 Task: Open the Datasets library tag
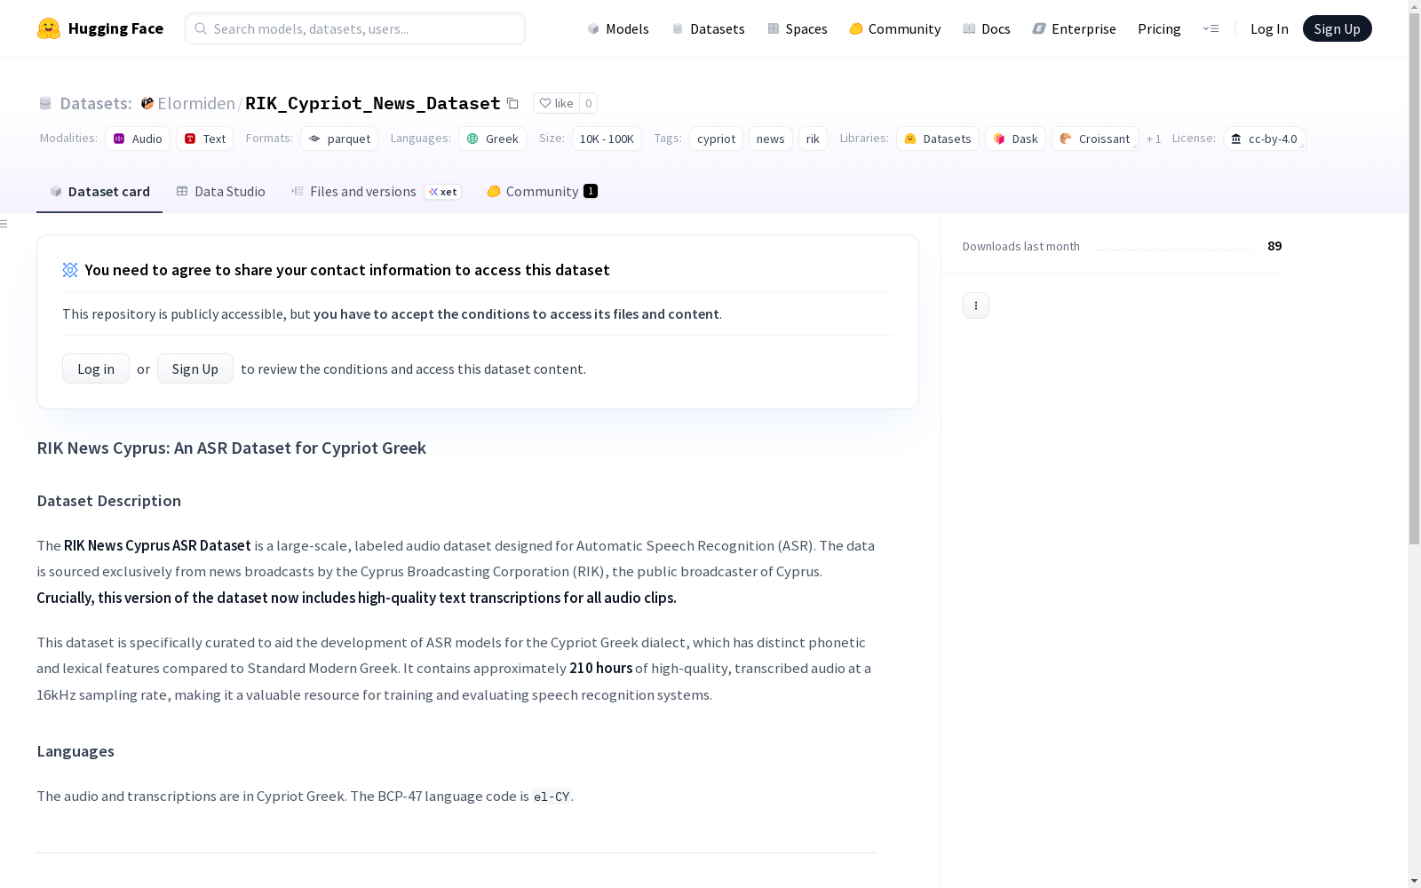(938, 139)
